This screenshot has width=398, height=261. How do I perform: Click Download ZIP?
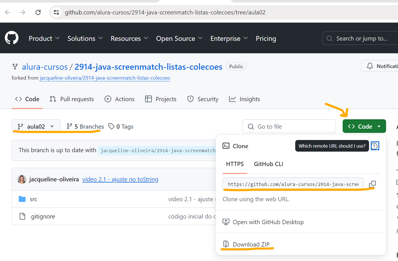pos(246,244)
